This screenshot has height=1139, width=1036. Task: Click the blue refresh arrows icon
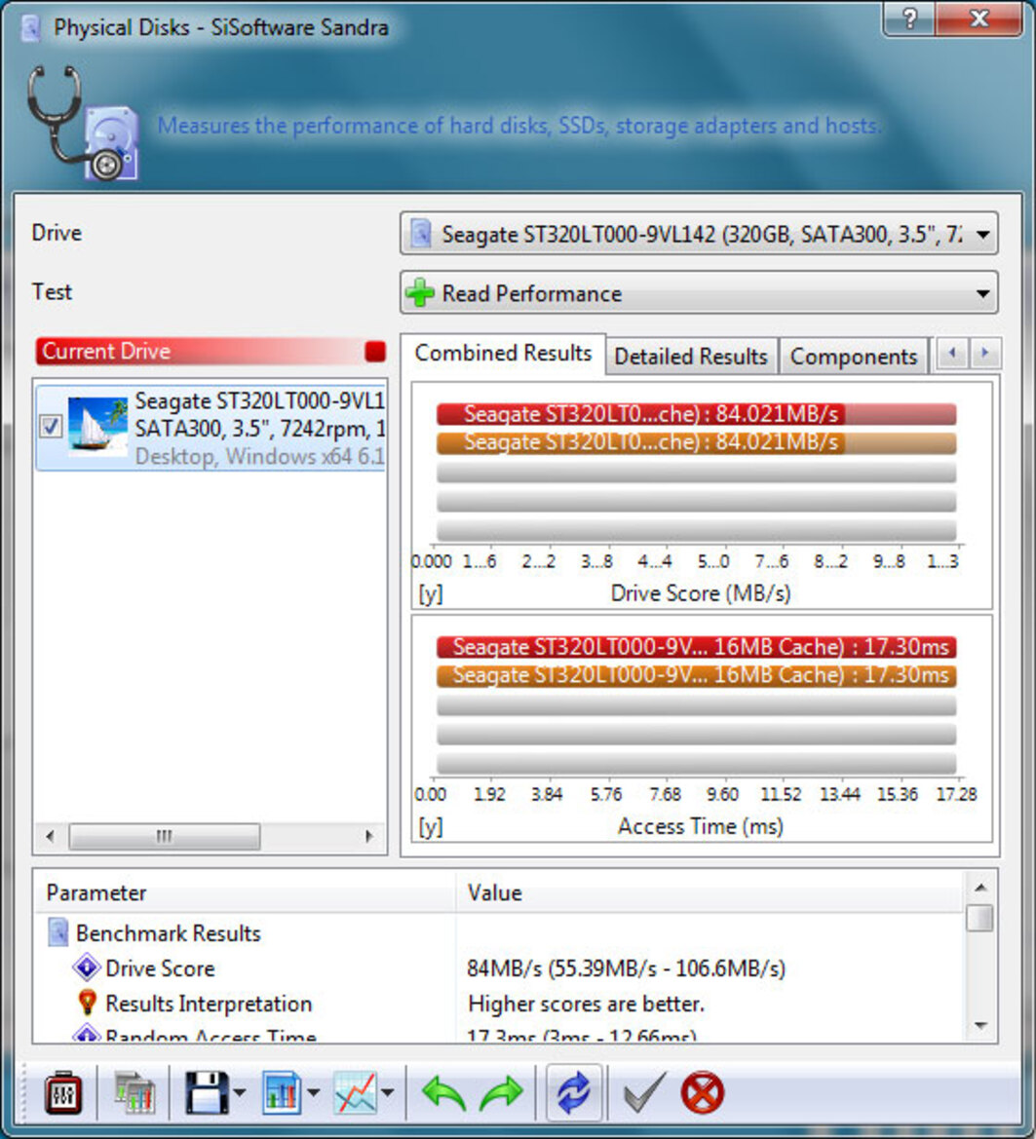click(574, 1092)
